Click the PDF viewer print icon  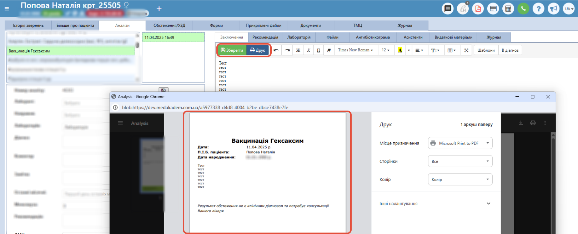[533, 123]
